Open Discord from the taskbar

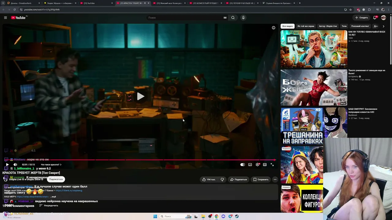point(223,217)
